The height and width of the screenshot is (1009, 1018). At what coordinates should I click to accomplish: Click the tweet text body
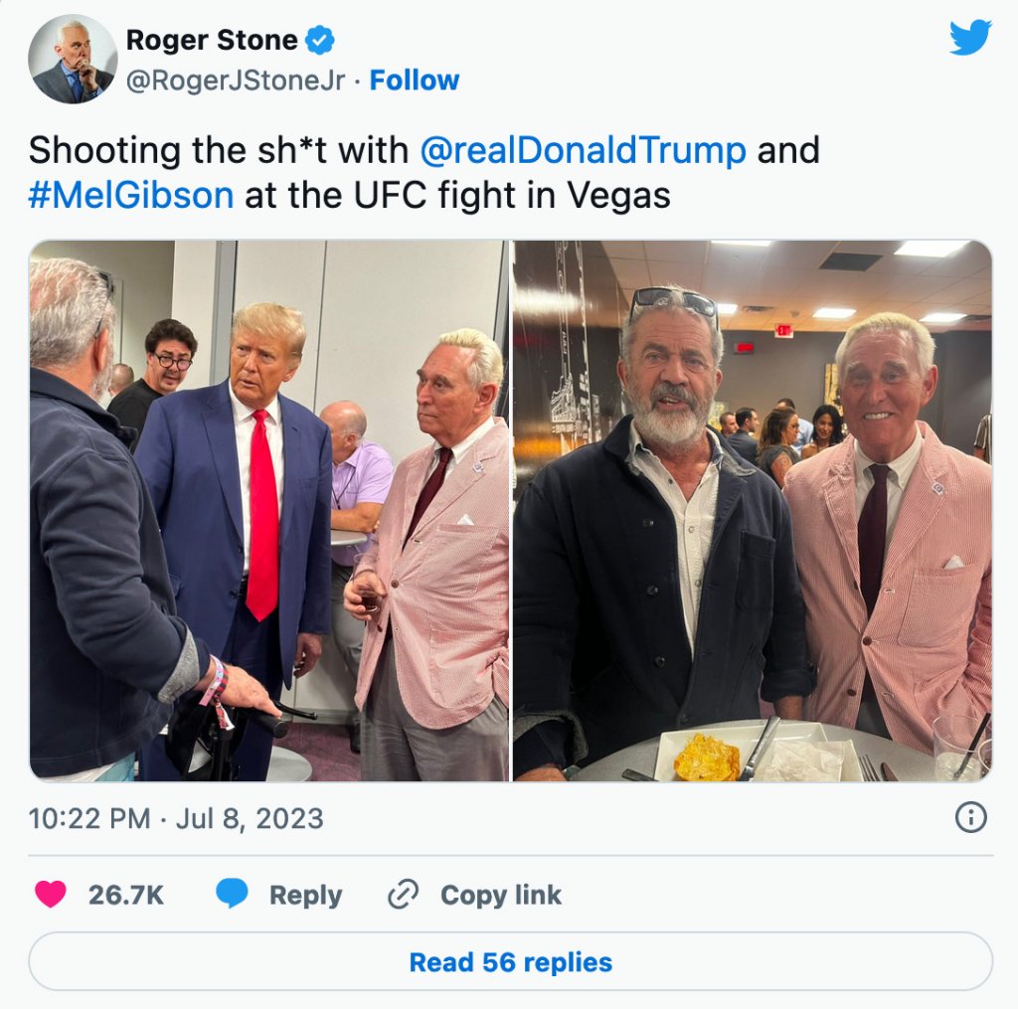(424, 172)
